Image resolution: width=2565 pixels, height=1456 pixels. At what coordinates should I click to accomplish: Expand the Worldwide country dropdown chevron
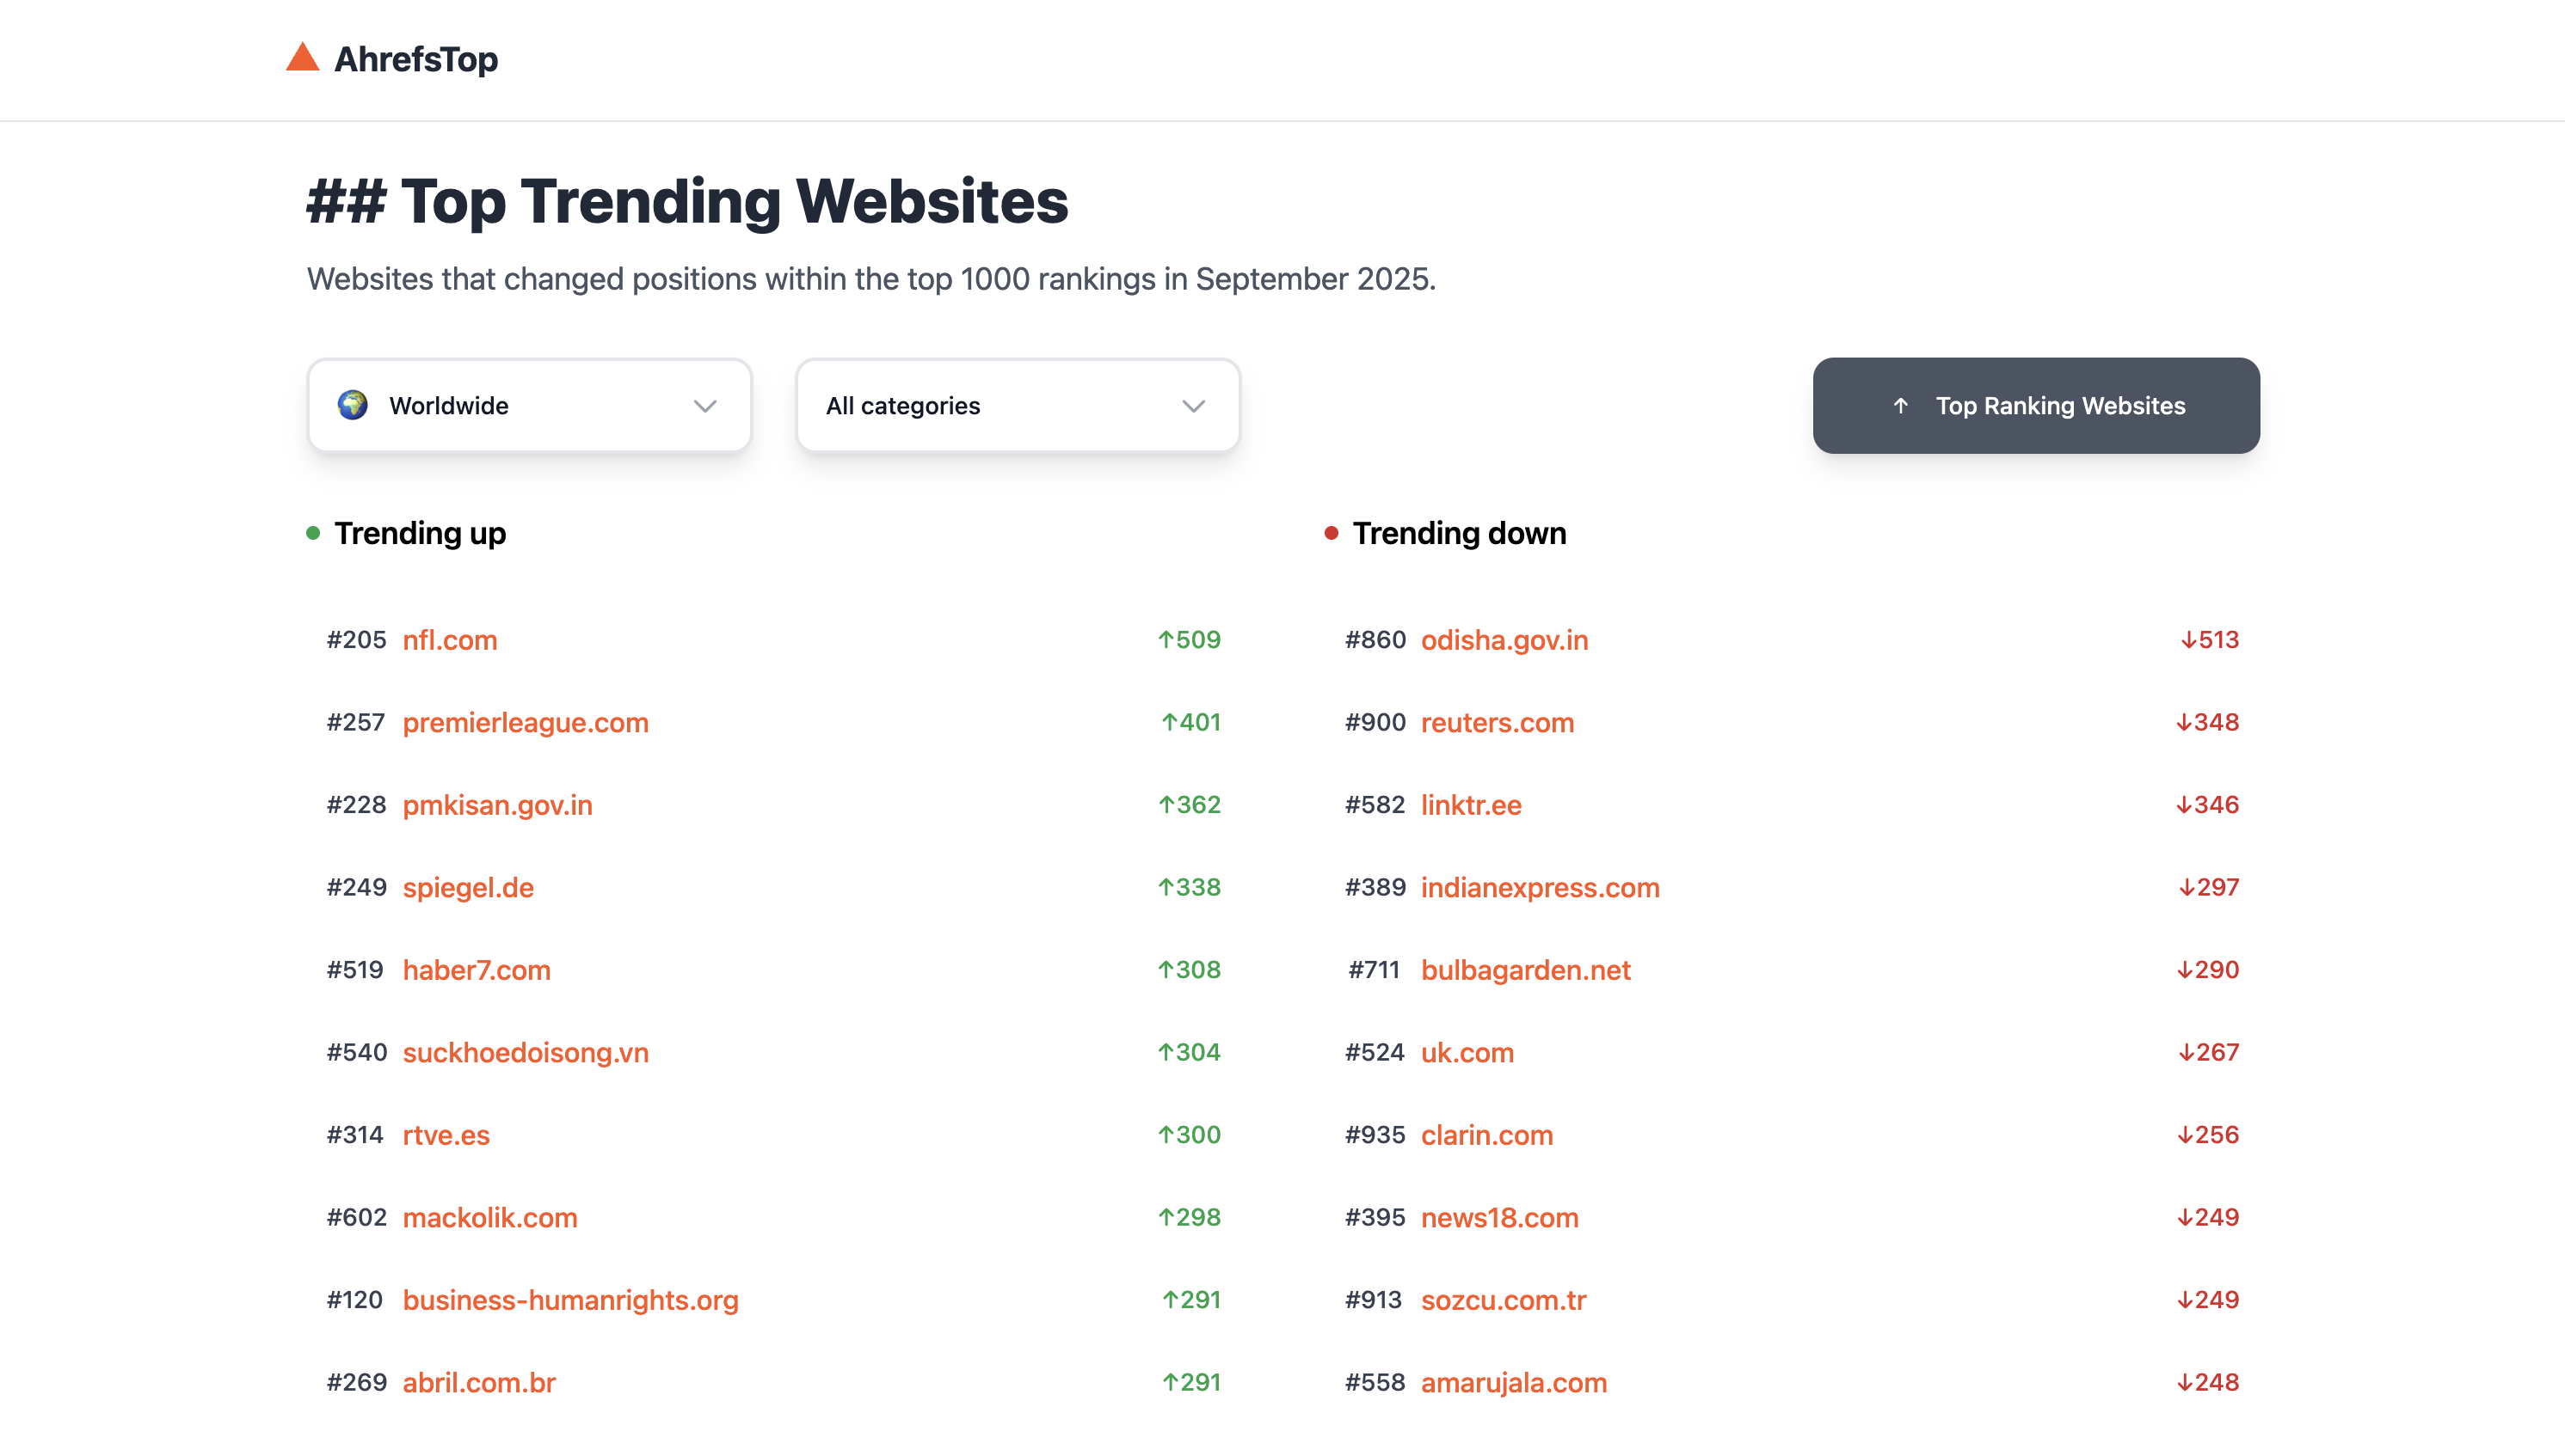click(x=705, y=406)
